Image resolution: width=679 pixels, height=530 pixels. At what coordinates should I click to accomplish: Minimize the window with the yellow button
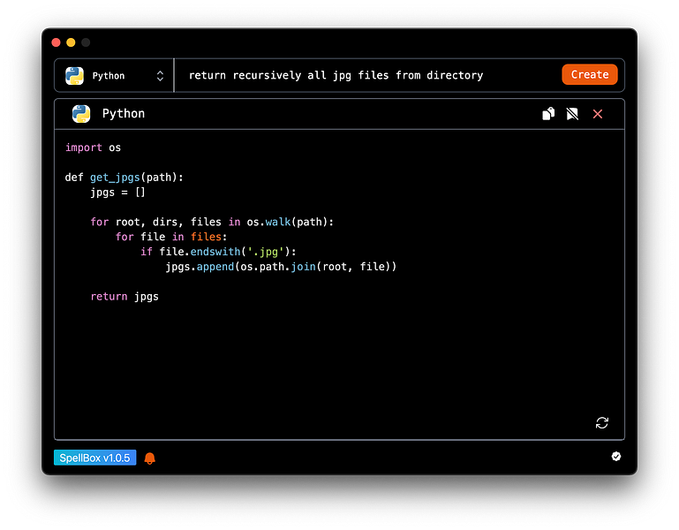(x=71, y=42)
